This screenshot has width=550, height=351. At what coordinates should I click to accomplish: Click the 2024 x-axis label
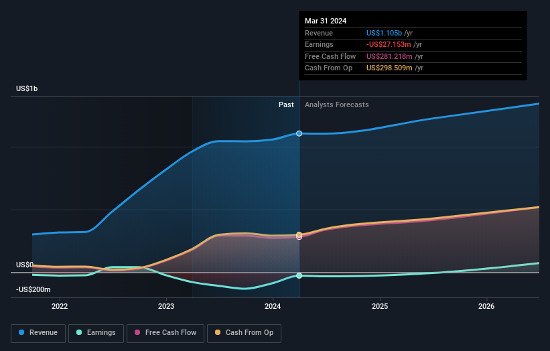273,306
